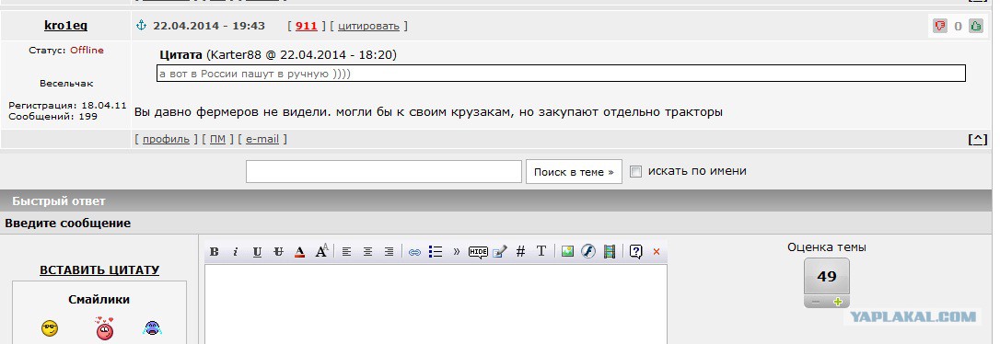Open the 'профиль' link under the post
This screenshot has height=344, width=1000.
point(166,139)
